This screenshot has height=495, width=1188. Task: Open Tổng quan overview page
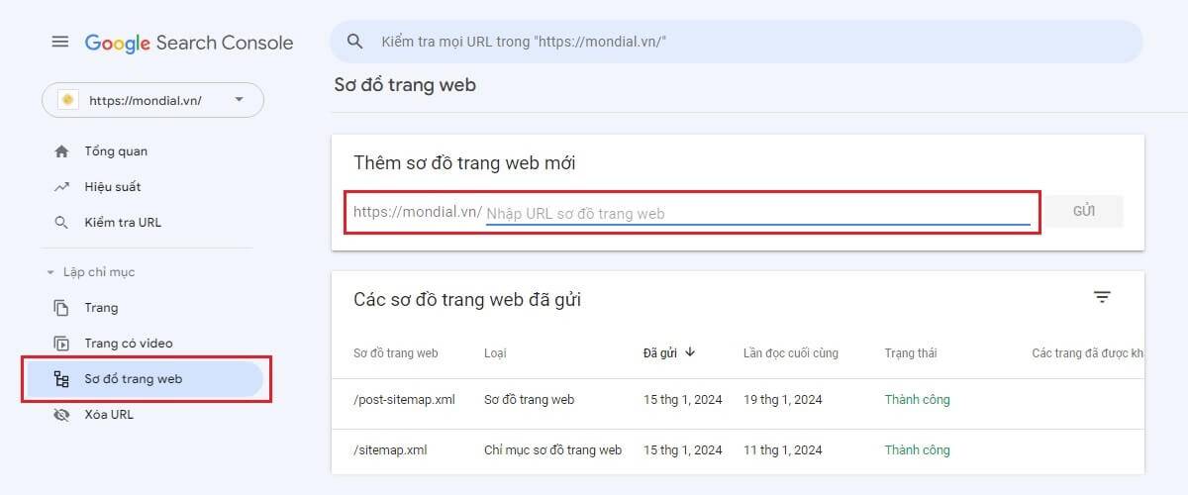coord(116,151)
